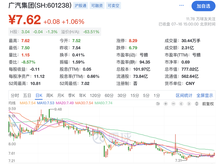This screenshot has width=221, height=164.
Task: Click 全屏显示 fullscreen link
Action: [x=205, y=95]
